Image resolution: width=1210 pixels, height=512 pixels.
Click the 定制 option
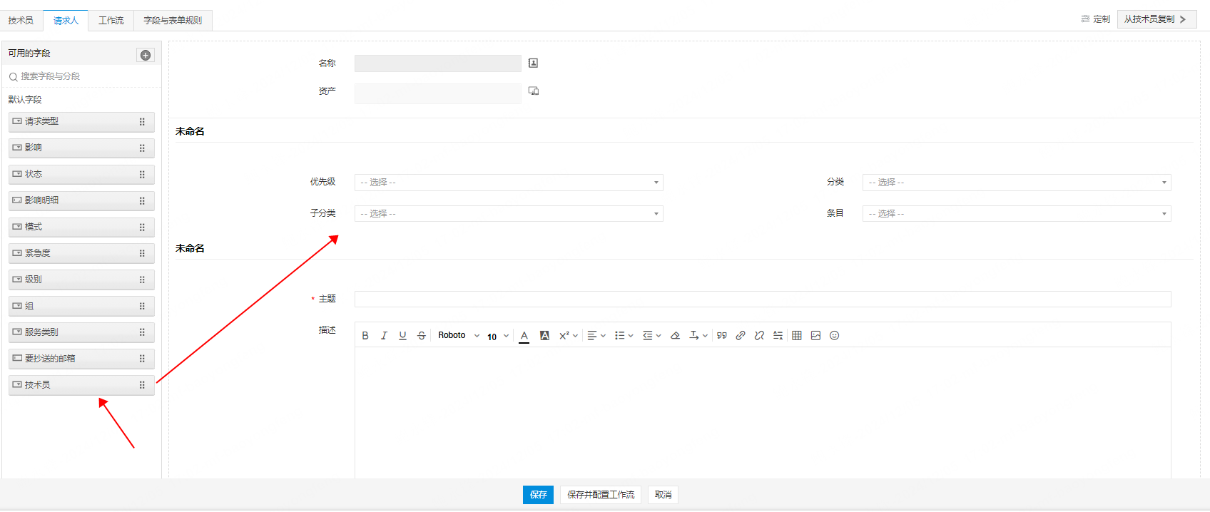pyautogui.click(x=1096, y=19)
